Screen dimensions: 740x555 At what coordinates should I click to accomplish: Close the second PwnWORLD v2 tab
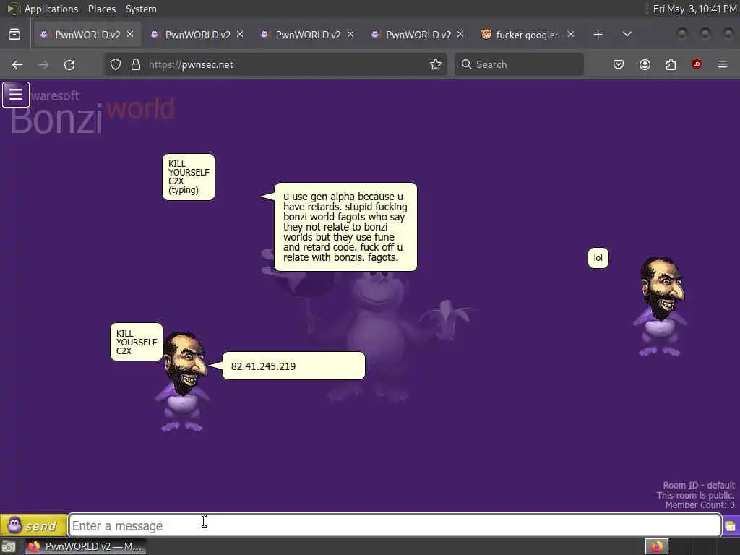pyautogui.click(x=240, y=35)
